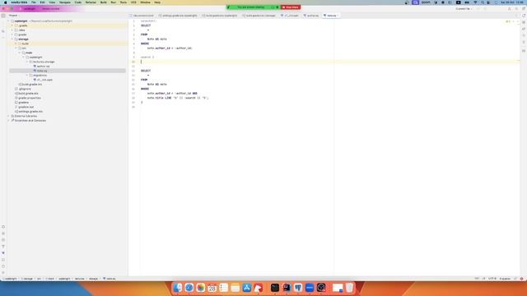
Task: Collapse the lectures.storage package arrow
Action: (27, 62)
